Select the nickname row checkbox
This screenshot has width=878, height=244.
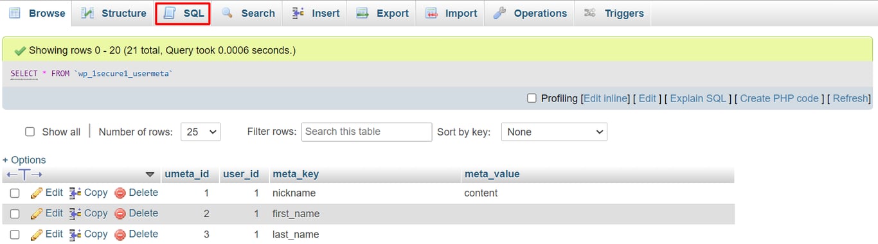click(15, 193)
